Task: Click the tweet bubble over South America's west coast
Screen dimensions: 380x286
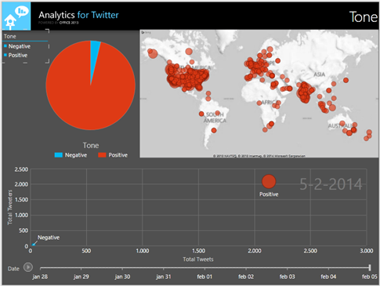Action: [201, 114]
